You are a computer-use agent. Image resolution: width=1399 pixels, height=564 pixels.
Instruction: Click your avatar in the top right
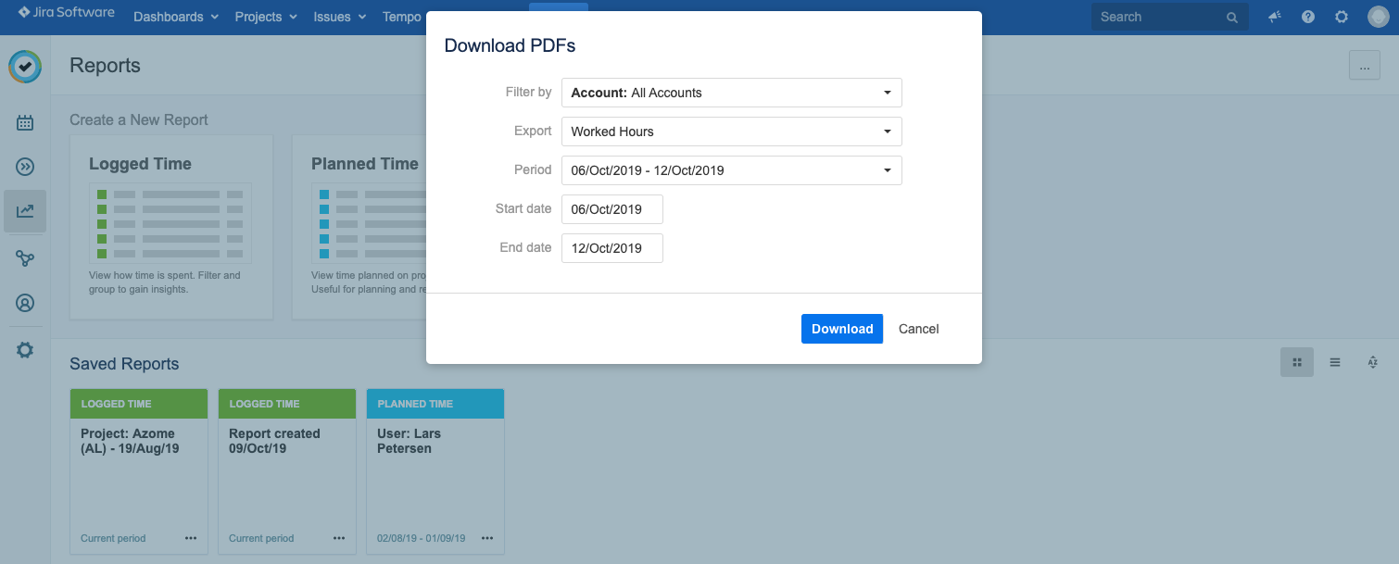1378,17
